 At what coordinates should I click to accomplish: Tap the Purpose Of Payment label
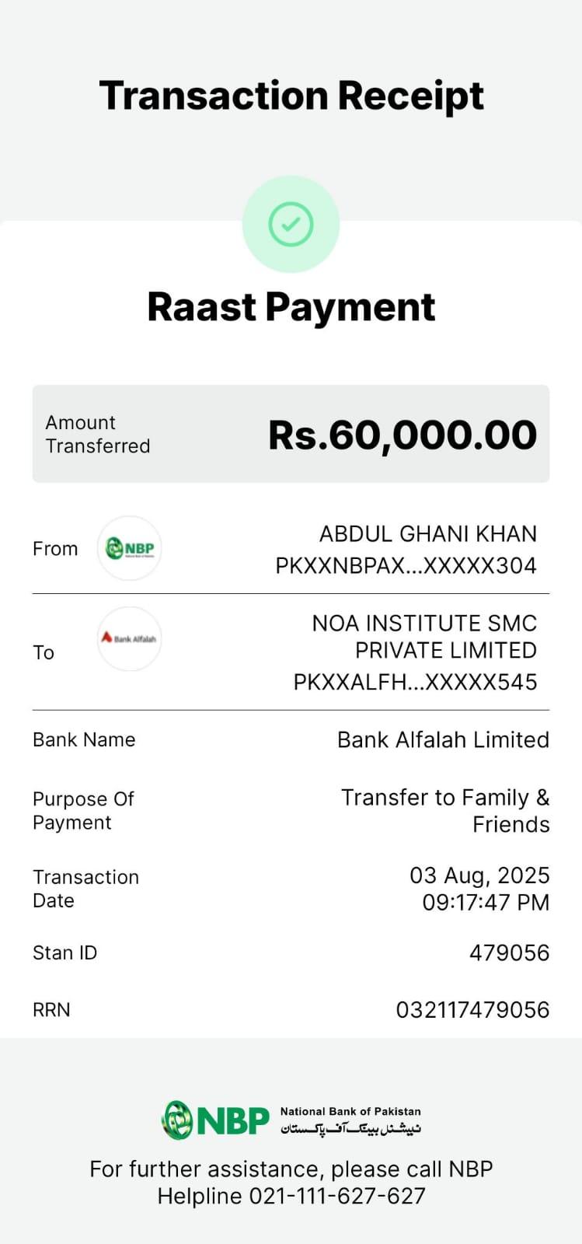tap(83, 810)
